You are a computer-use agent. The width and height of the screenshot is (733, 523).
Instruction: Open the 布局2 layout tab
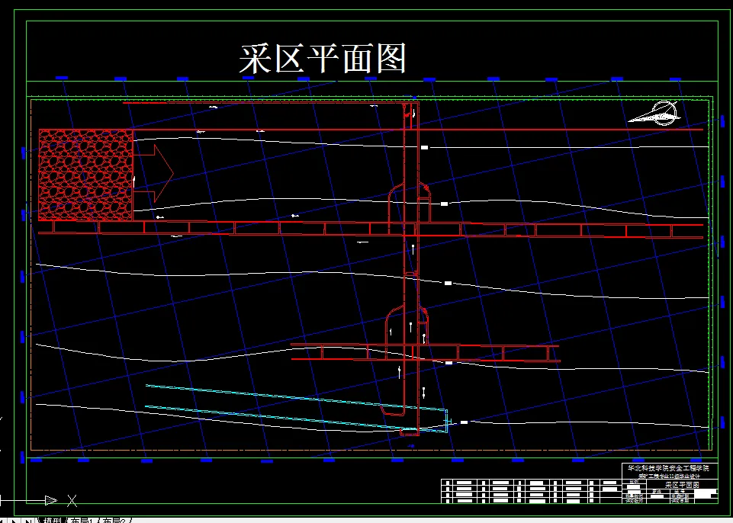[x=114, y=520]
